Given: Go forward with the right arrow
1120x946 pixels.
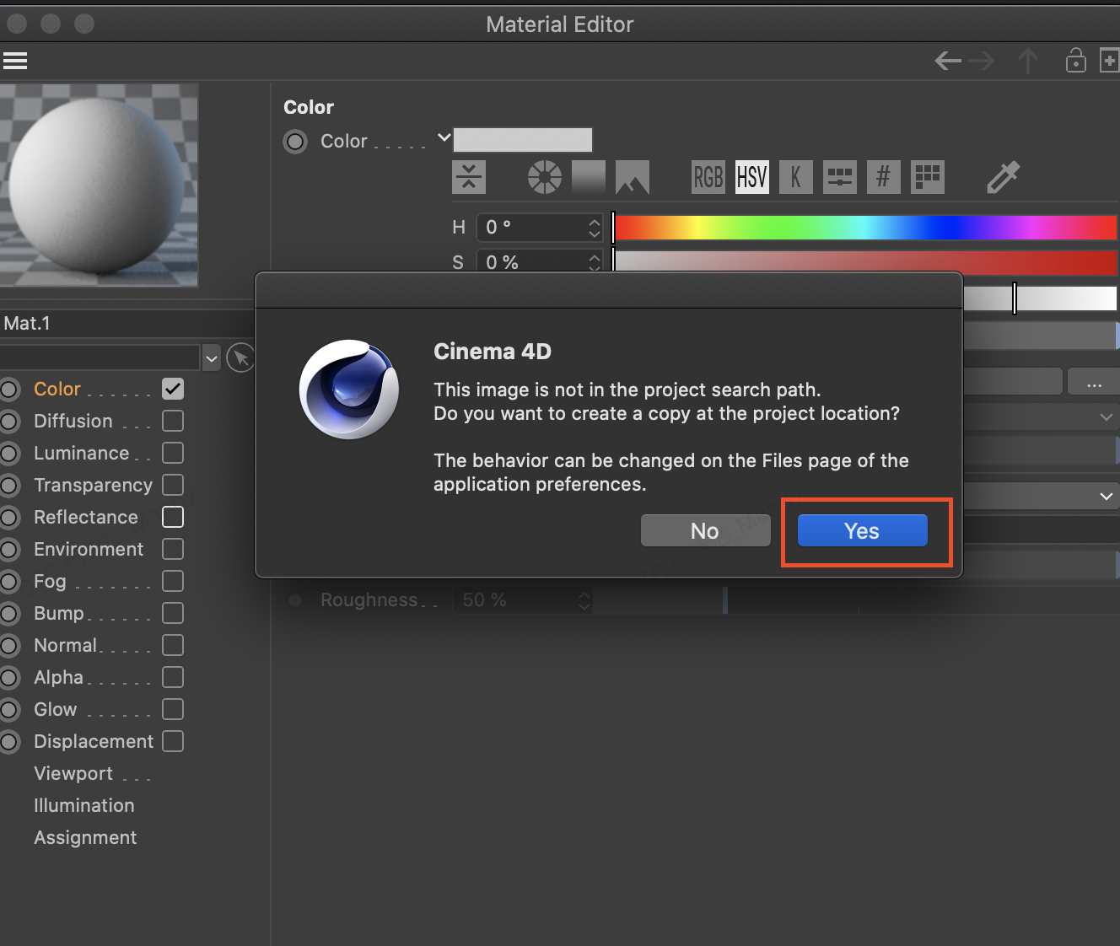Looking at the screenshot, I should tap(982, 61).
